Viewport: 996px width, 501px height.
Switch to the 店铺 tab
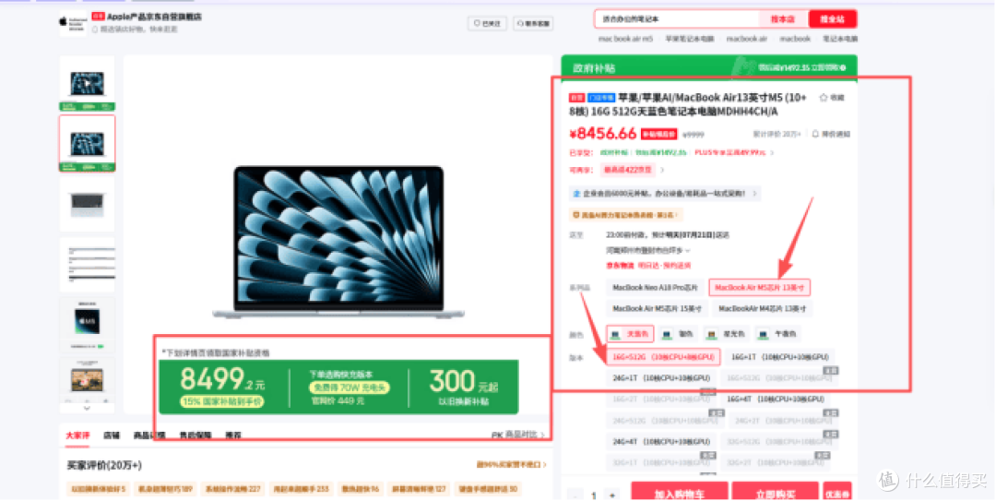pyautogui.click(x=112, y=435)
